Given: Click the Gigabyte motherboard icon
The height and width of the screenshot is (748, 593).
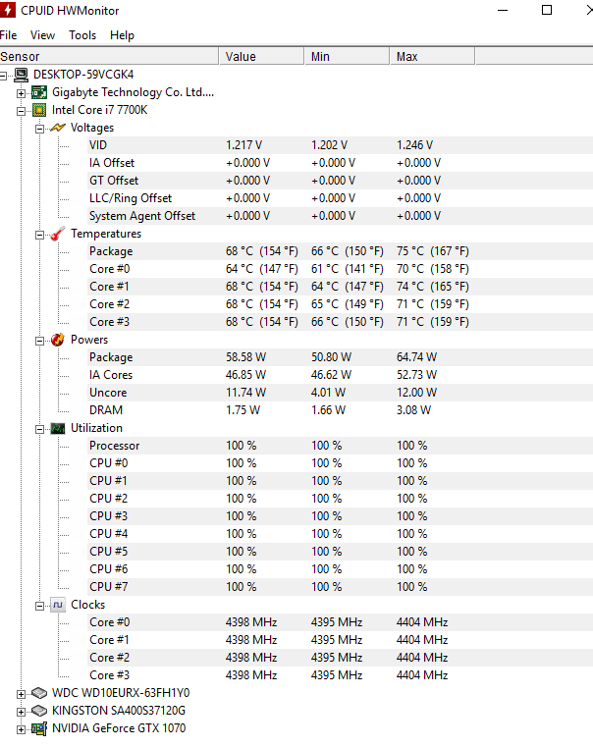Looking at the screenshot, I should click(39, 92).
